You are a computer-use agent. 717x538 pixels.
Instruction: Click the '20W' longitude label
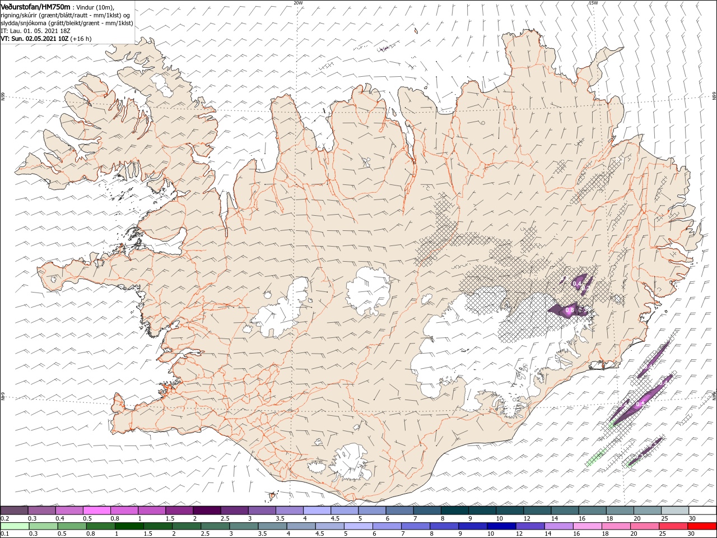click(298, 3)
